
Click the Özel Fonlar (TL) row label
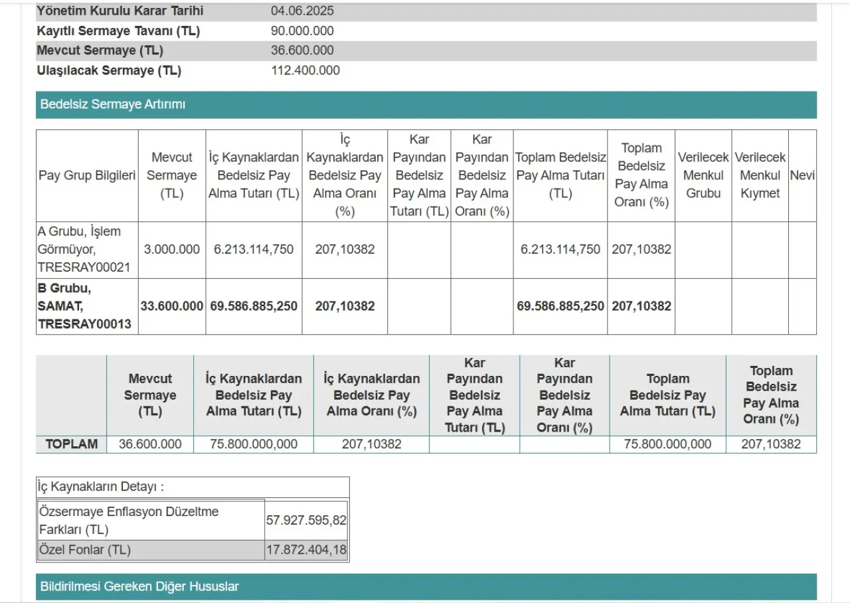(85, 550)
